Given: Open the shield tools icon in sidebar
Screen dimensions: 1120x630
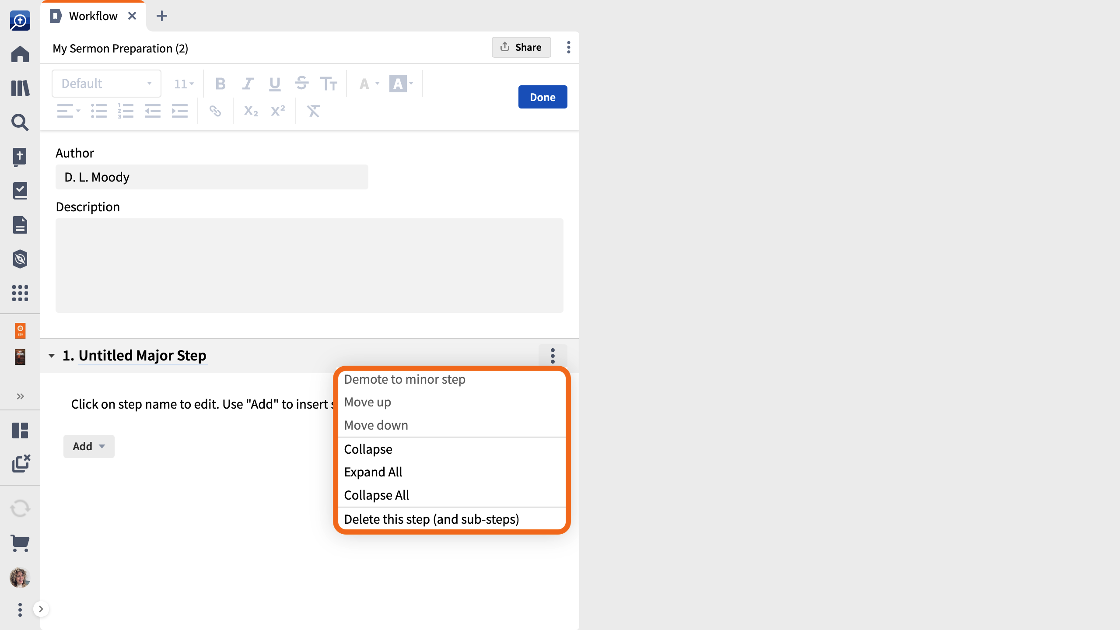Looking at the screenshot, I should point(20,259).
